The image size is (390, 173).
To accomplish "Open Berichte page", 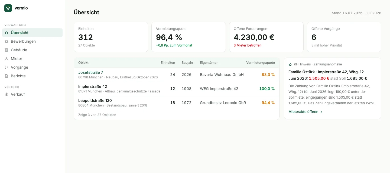I will pos(32,76).
